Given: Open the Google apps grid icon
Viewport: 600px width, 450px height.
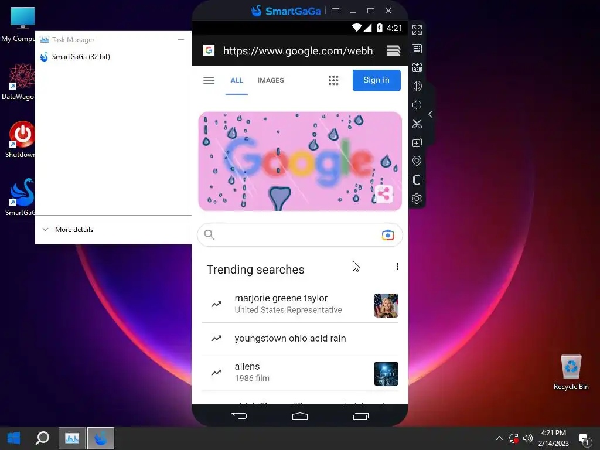Looking at the screenshot, I should [x=333, y=80].
